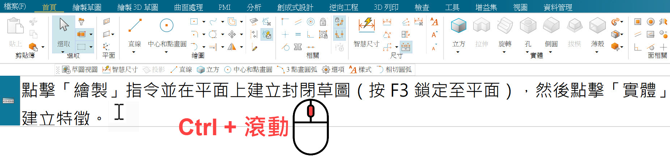Click 選項 options in the quick toolbar
Image resolution: width=670 pixels, height=159 pixels.
333,70
